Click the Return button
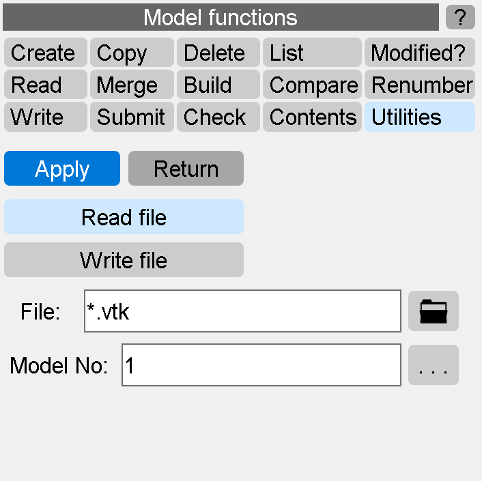The image size is (482, 482). 186,169
